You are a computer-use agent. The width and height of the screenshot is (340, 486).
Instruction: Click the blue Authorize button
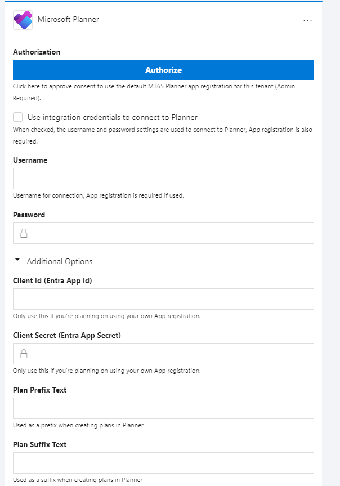(163, 70)
